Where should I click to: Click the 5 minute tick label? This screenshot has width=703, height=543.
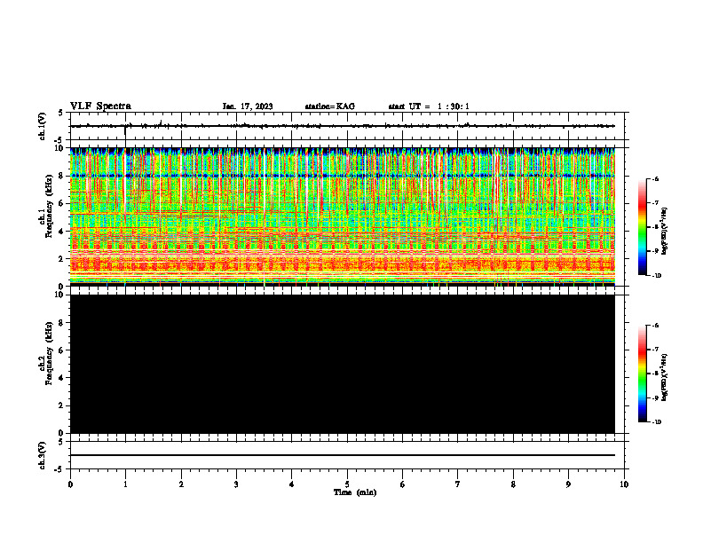coord(347,484)
